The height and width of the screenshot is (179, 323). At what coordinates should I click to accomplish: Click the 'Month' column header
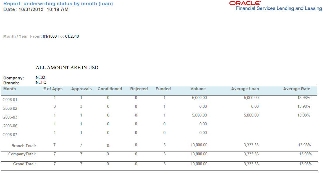pos(9,89)
